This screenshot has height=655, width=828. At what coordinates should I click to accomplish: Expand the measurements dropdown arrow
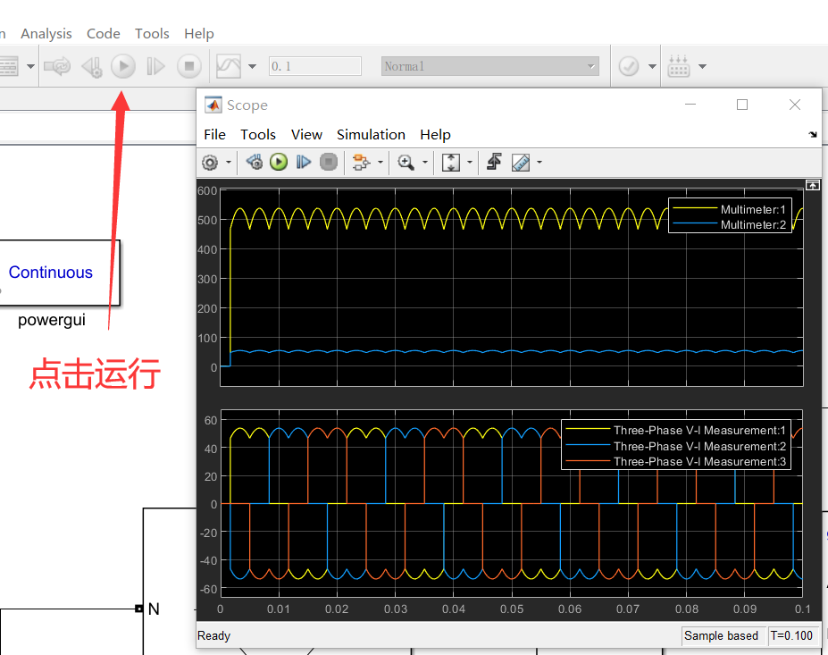539,163
